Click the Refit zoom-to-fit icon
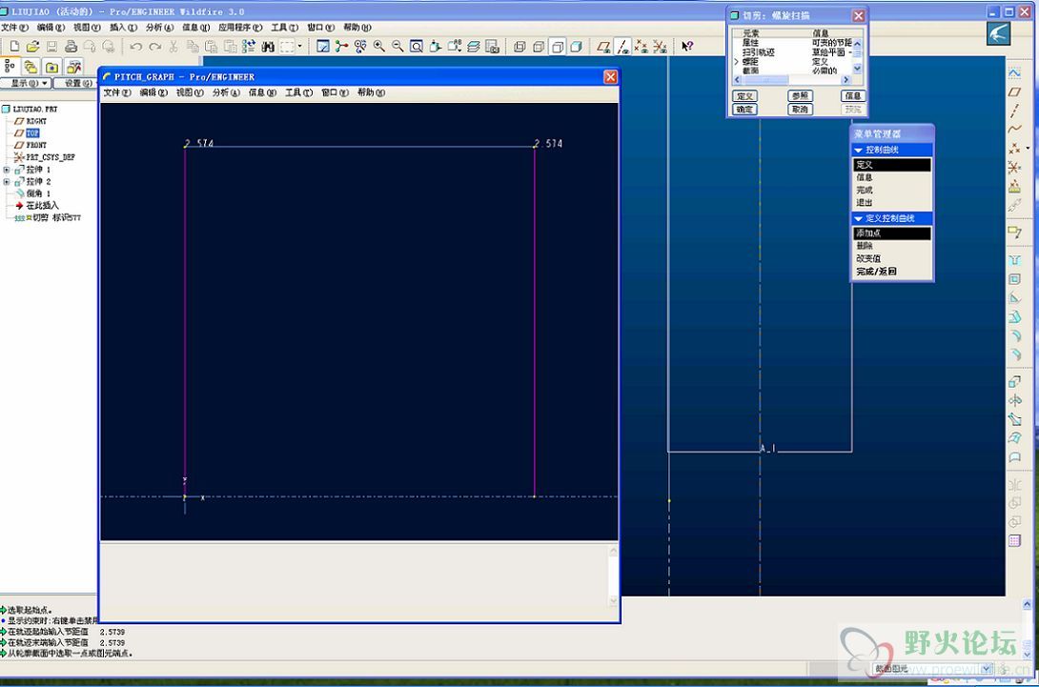Screen dimensions: 1039x687 [x=417, y=47]
